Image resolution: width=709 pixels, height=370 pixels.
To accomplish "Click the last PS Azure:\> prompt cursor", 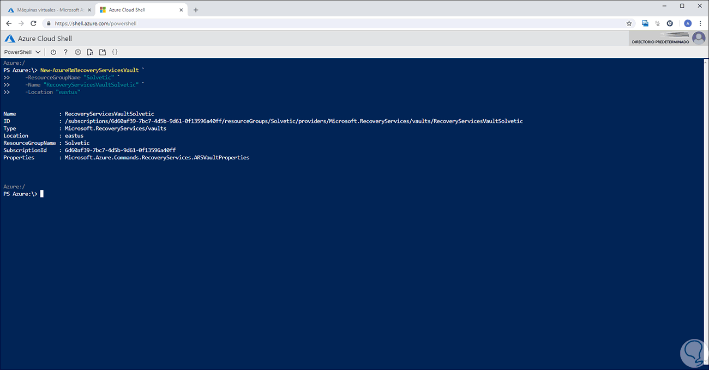I will tap(41, 194).
